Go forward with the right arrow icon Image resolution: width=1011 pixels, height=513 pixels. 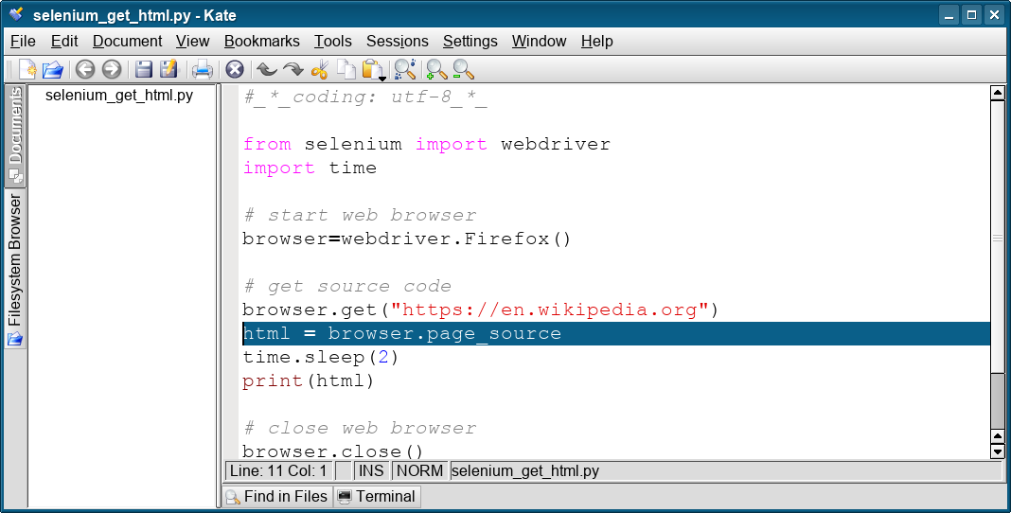click(112, 69)
